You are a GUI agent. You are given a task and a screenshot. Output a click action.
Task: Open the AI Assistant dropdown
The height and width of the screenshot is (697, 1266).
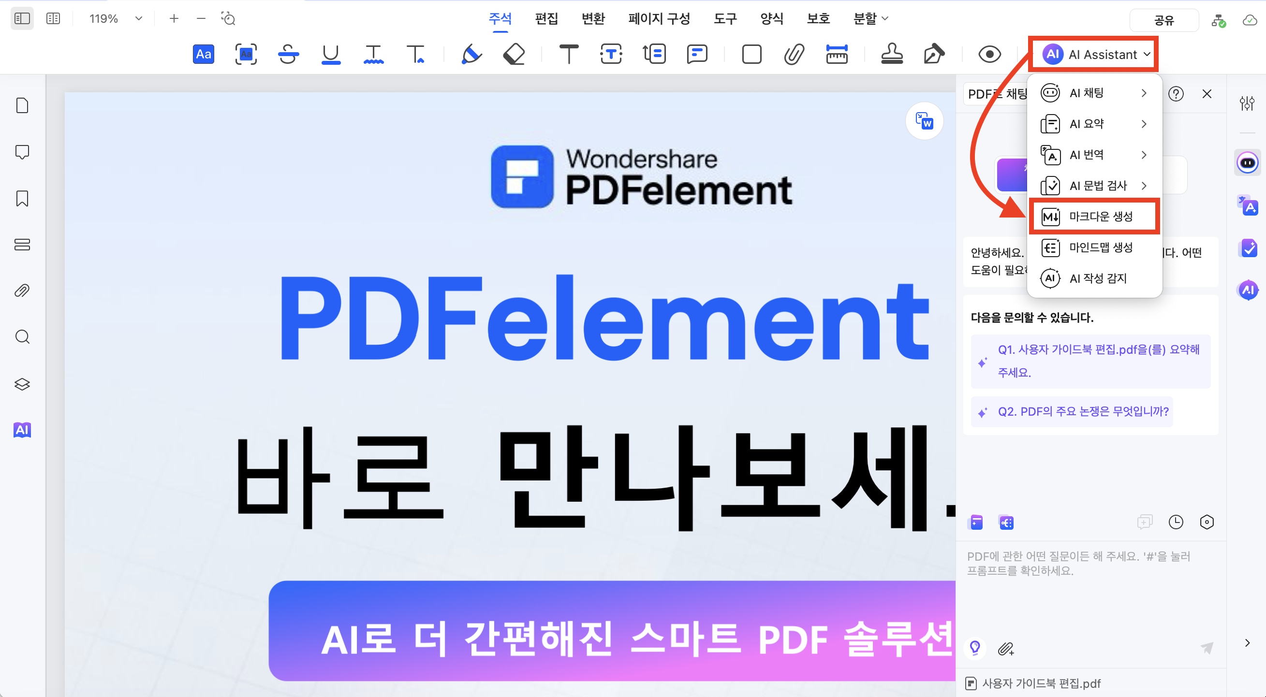pos(1096,54)
